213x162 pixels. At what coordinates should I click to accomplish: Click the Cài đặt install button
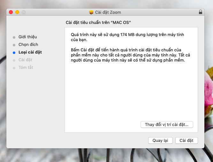click(186, 140)
